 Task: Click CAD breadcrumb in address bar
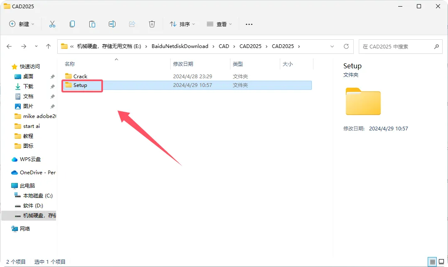pyautogui.click(x=224, y=46)
